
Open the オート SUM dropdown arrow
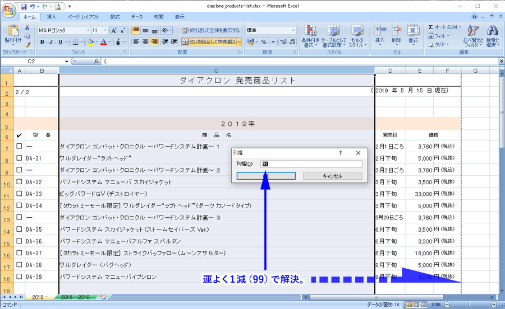[x=460, y=27]
